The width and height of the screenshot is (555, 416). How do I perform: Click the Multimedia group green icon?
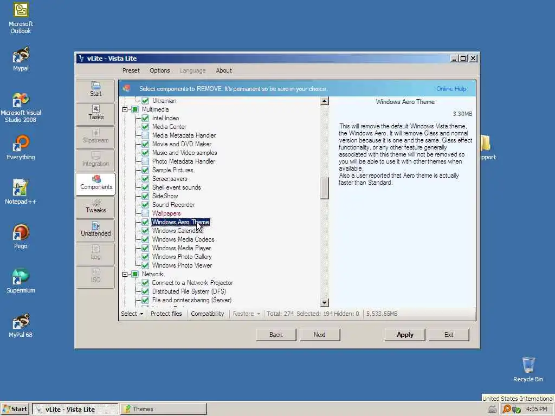[x=135, y=109]
